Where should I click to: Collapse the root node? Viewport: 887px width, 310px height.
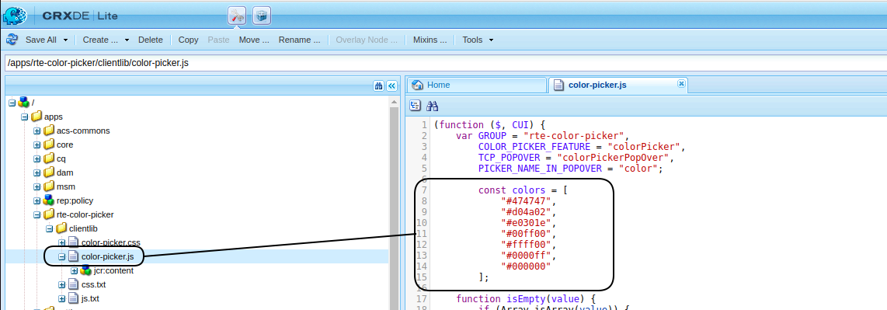(x=12, y=103)
